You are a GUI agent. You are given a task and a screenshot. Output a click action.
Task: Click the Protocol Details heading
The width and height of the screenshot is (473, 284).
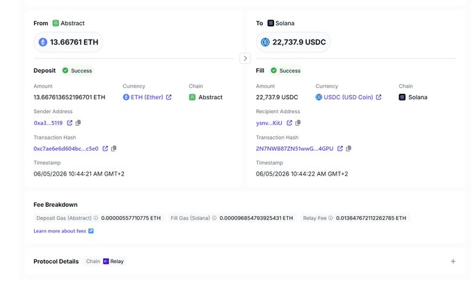[56, 261]
